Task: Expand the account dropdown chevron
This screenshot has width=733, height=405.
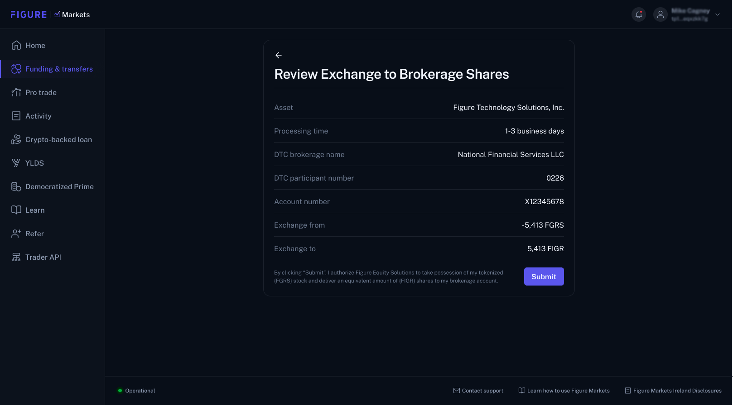Action: [718, 14]
